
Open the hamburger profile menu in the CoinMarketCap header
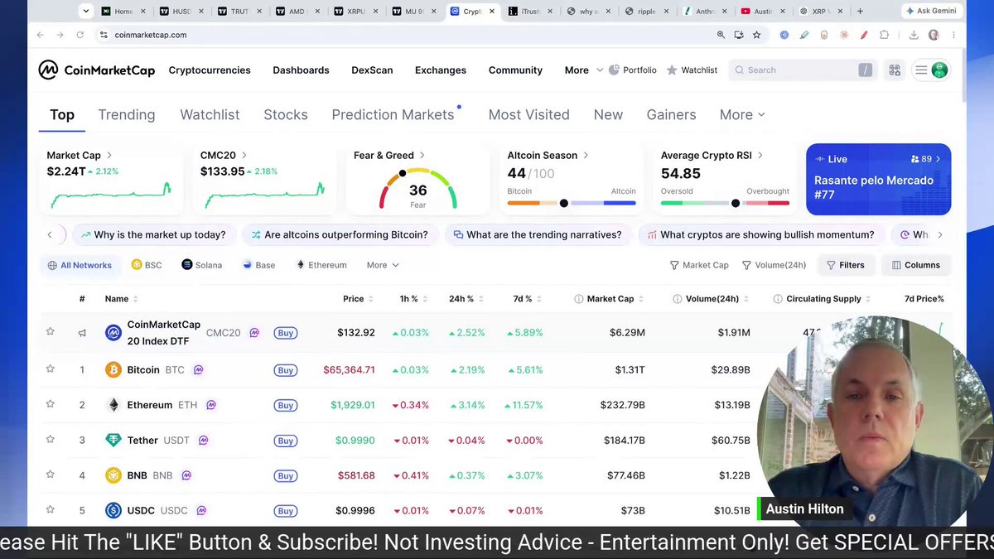click(931, 70)
